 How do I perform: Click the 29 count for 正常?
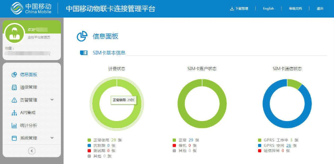[x=191, y=140]
